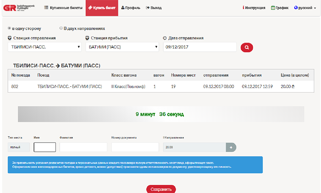Viewport: 321px width, 193px height.
Task: Select the 'в одну сторону' radio option
Action: 9,28
